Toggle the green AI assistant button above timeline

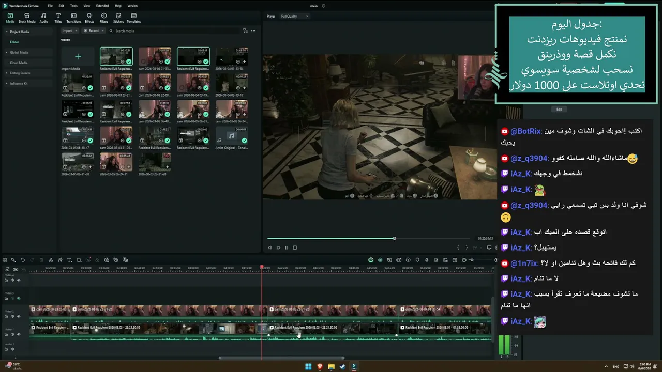tap(371, 260)
